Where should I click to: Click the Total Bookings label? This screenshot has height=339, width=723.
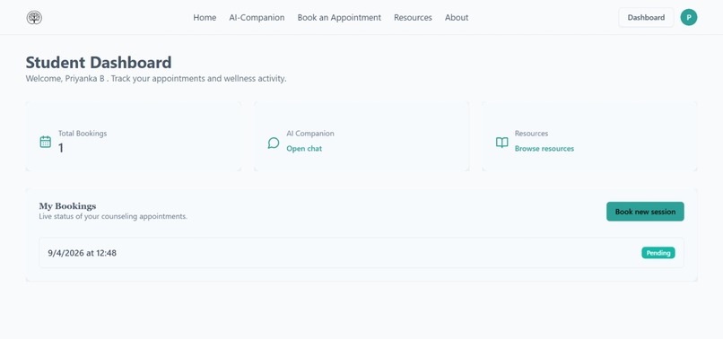83,134
